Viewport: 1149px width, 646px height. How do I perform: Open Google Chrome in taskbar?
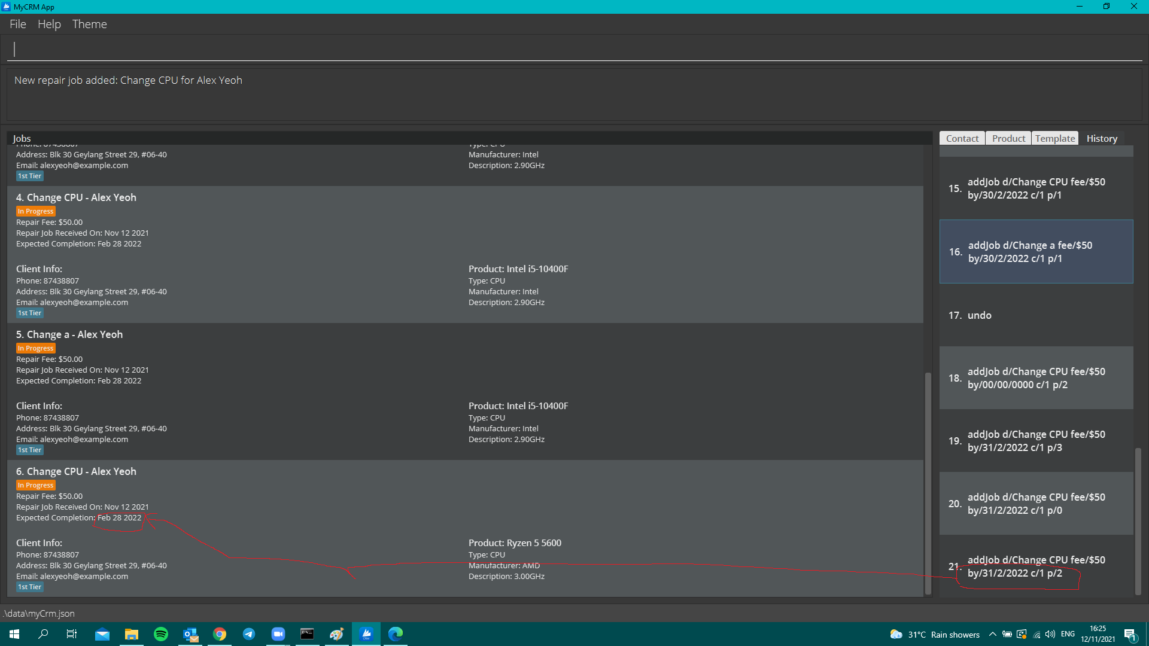(x=220, y=634)
